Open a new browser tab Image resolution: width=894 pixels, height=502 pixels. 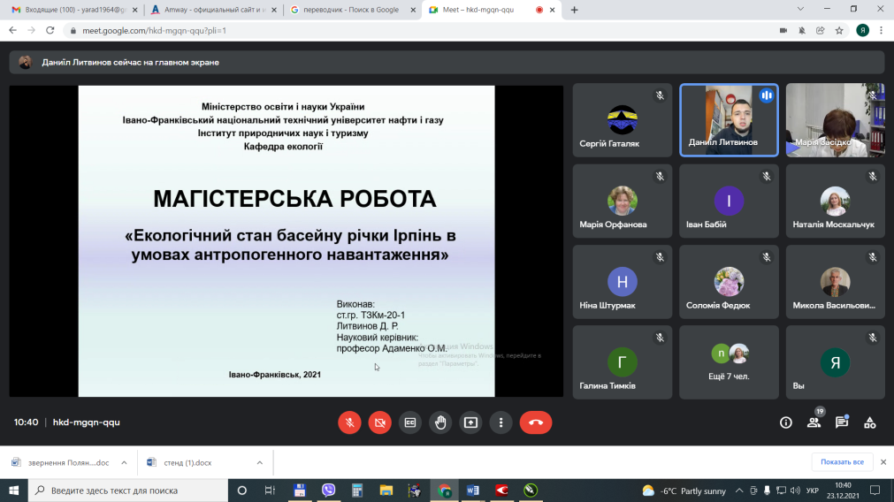click(574, 10)
